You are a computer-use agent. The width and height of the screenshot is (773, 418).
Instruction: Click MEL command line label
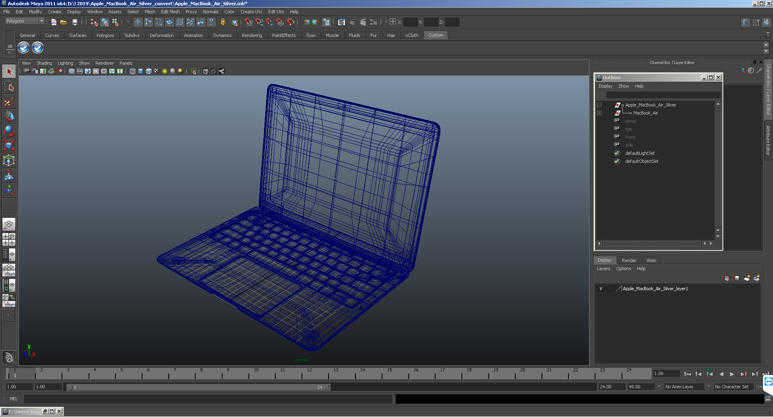pyautogui.click(x=14, y=399)
